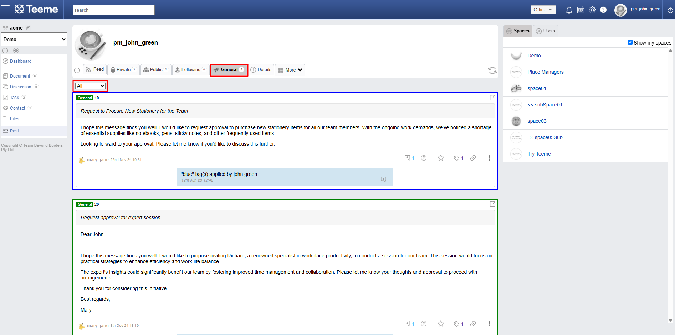Click the pencil edit icon beside acme
The image size is (675, 335).
click(27, 27)
